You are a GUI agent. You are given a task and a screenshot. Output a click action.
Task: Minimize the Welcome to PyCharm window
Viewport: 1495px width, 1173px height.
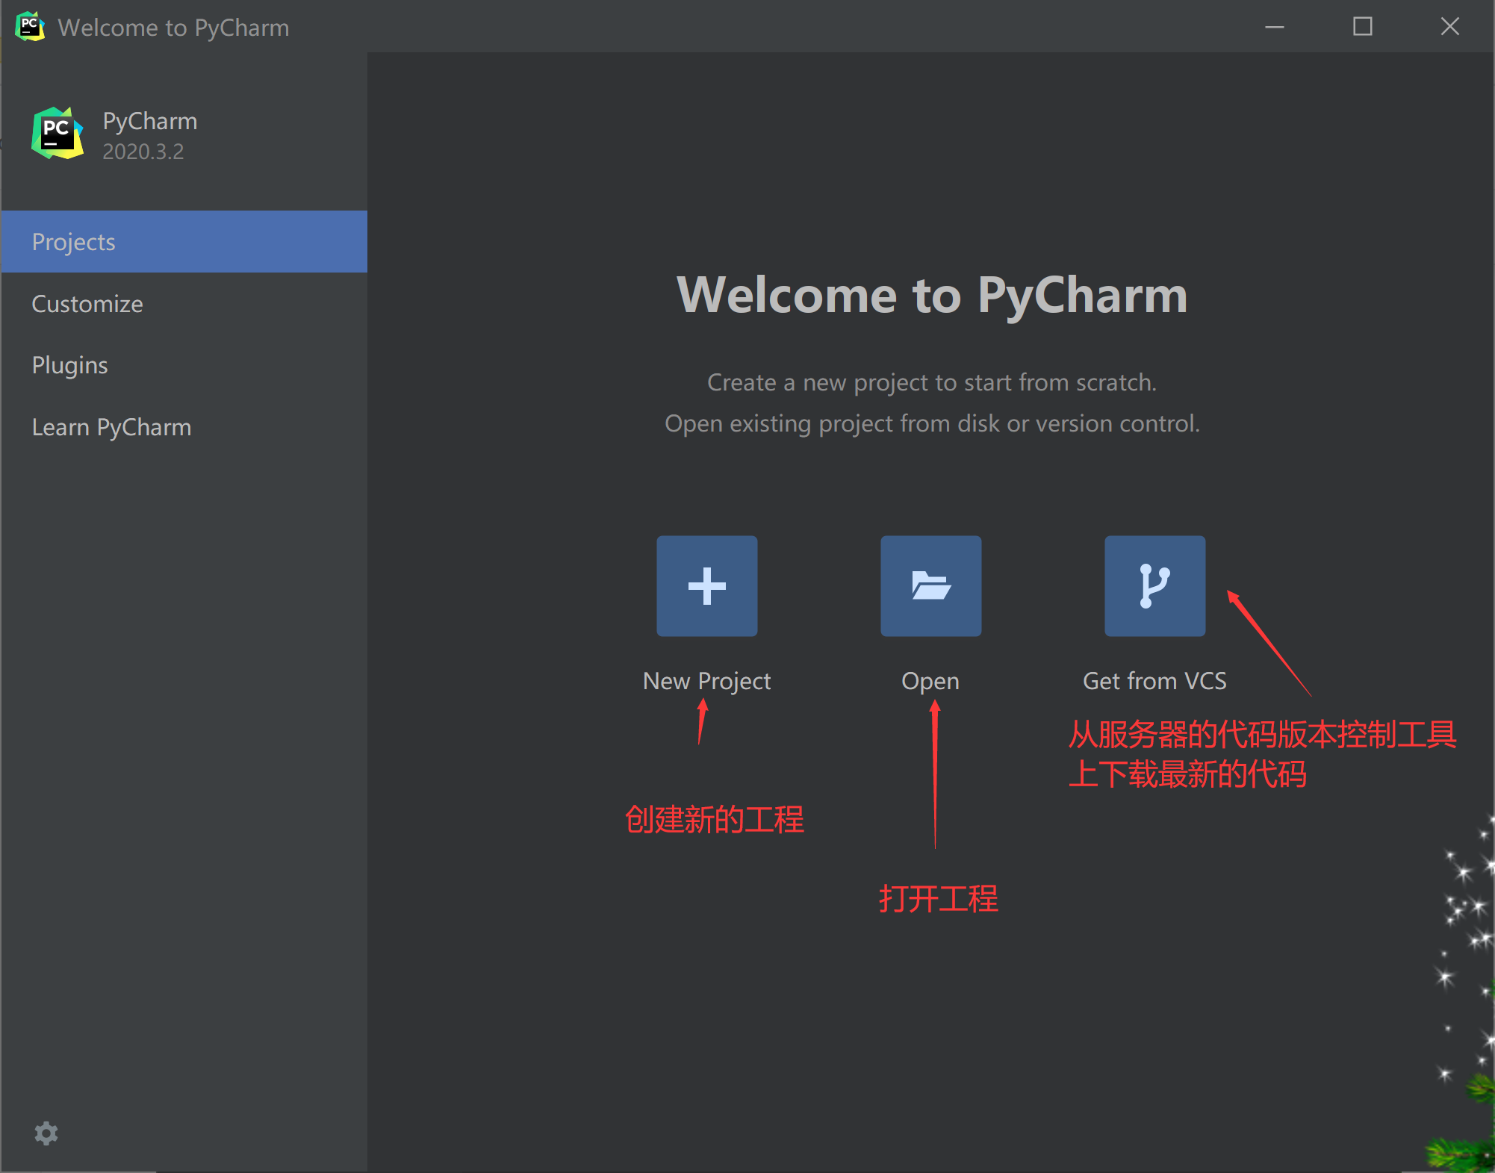[1275, 27]
